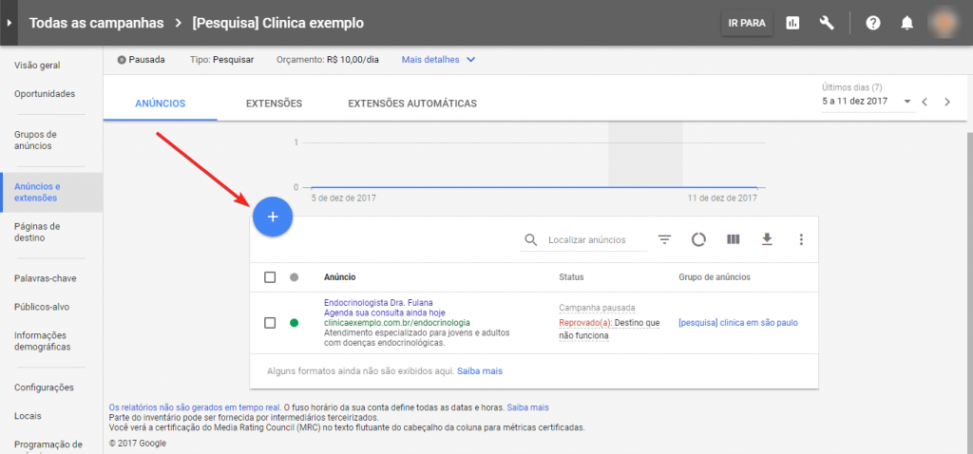Click the green status dot of the ad
Image resolution: width=973 pixels, height=454 pixels.
[x=295, y=323]
